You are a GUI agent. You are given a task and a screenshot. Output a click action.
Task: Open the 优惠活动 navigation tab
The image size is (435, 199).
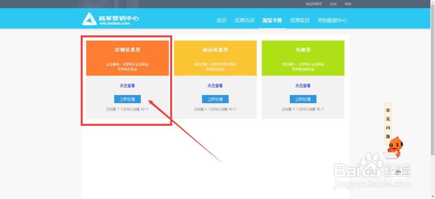[244, 20]
